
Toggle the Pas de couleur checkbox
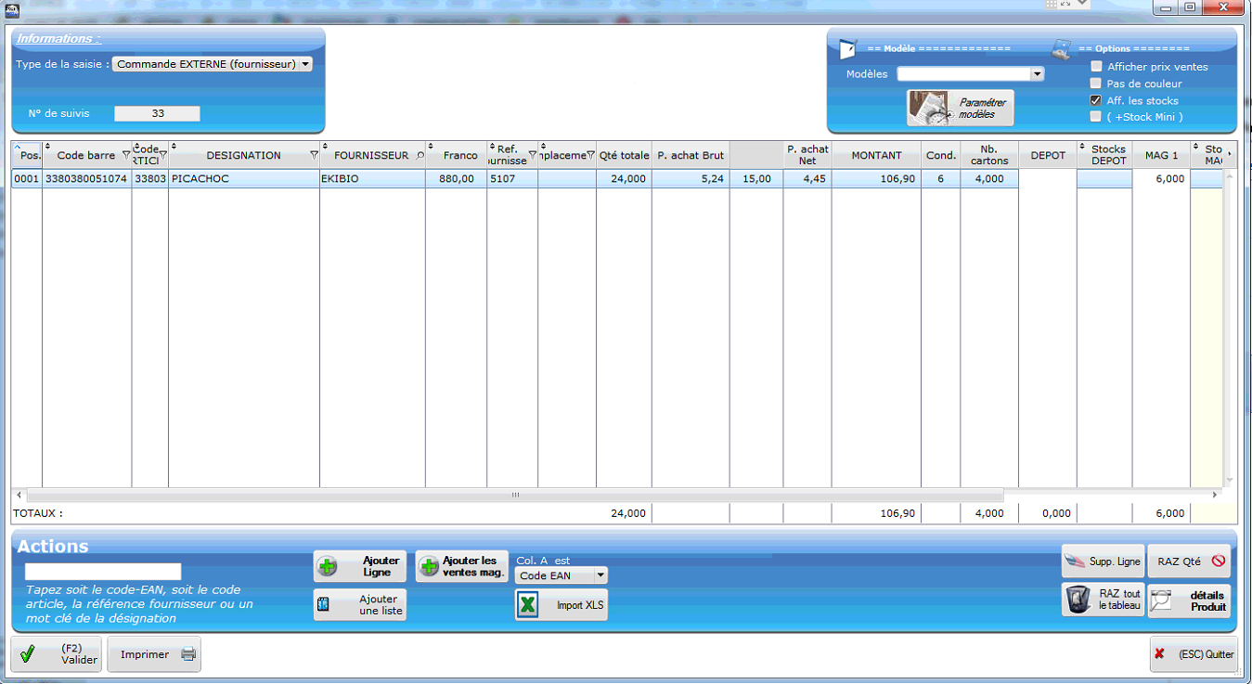[1096, 84]
